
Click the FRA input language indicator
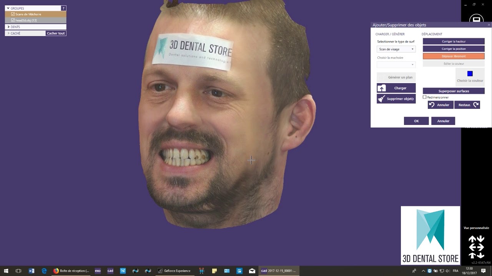pyautogui.click(x=455, y=271)
